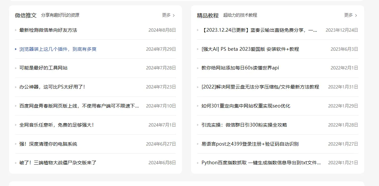379x186 pixels.
Task: Click date 2024年7月28日
Action: 161,68
